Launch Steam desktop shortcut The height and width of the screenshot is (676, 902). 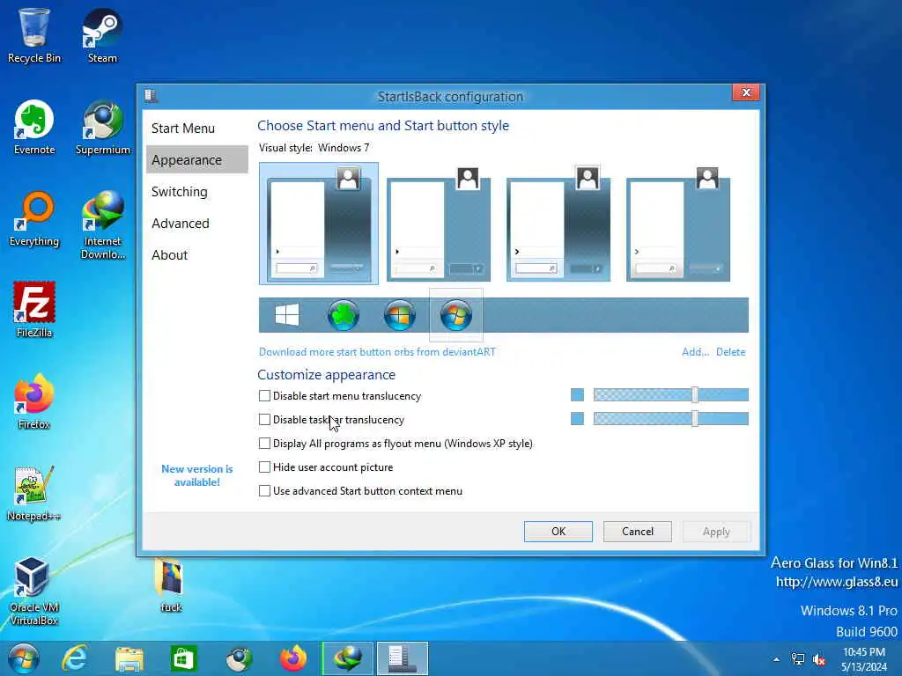click(x=102, y=35)
